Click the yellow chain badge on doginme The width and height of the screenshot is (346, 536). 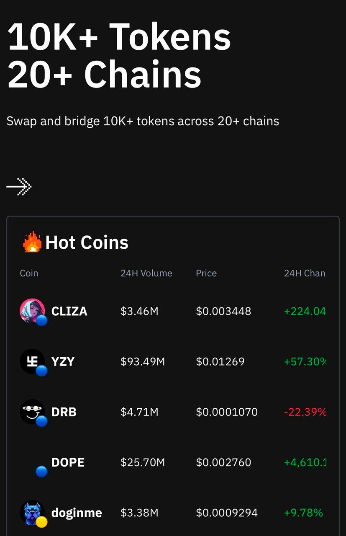pyautogui.click(x=41, y=522)
